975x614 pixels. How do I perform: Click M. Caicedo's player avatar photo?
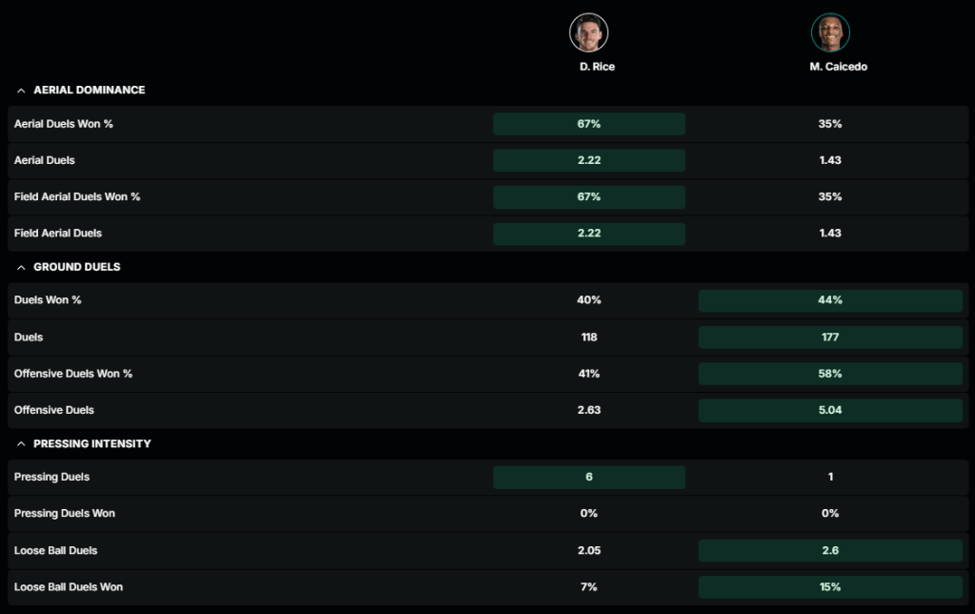tap(830, 32)
